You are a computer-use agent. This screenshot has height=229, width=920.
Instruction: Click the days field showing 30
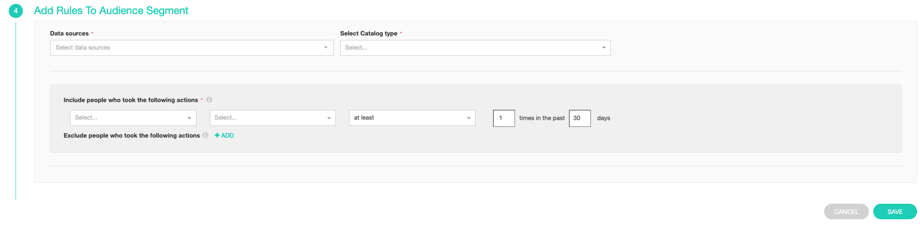click(x=579, y=118)
